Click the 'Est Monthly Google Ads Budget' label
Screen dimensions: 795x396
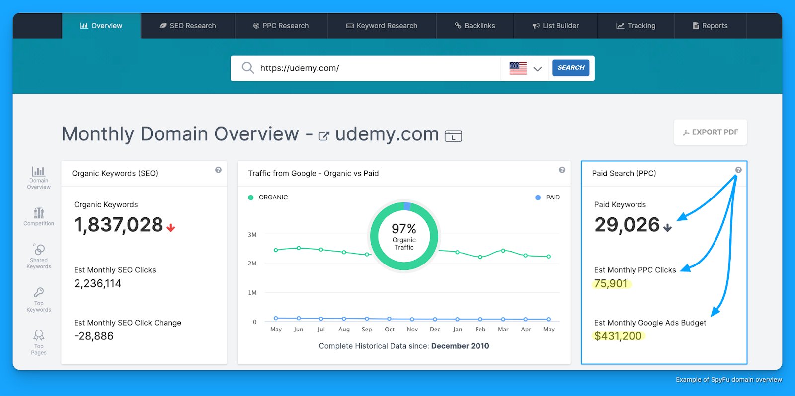tap(650, 323)
